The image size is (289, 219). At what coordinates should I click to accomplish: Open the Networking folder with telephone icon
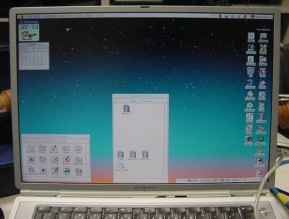pos(54,149)
